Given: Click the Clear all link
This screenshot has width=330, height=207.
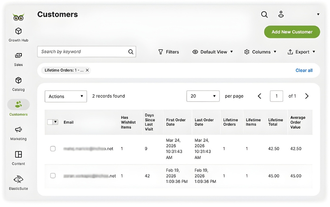Looking at the screenshot, I should point(304,70).
